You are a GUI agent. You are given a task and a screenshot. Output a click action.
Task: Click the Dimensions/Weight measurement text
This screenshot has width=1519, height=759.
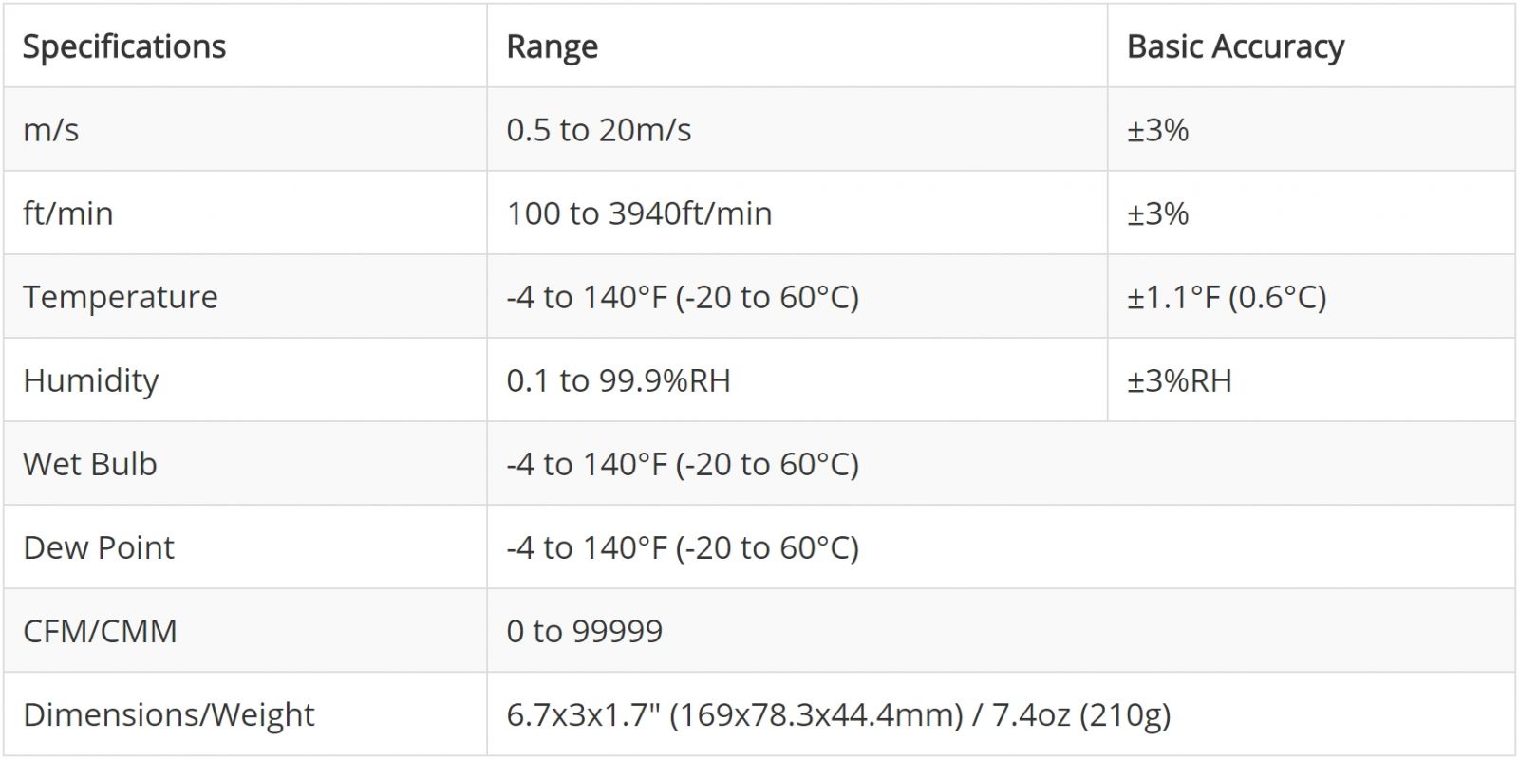pos(838,714)
